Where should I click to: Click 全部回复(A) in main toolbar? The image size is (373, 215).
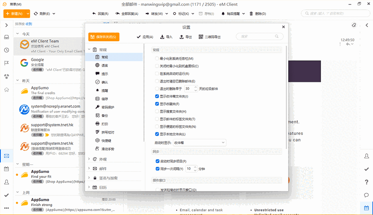pos(127,13)
